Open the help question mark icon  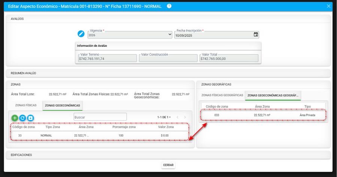coord(169,6)
